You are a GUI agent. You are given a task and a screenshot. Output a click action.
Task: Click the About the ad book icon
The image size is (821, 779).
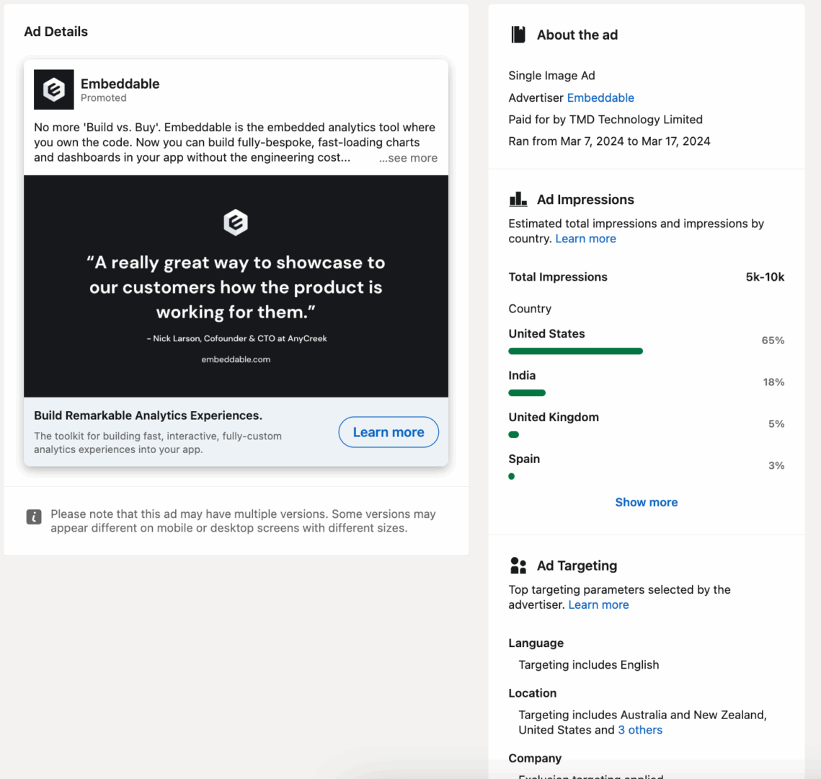(518, 35)
